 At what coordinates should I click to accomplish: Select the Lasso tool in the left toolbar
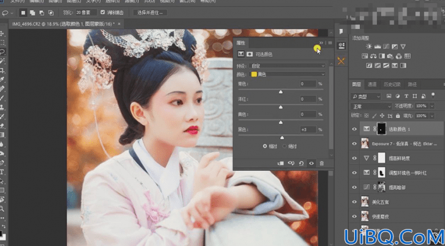3,52
